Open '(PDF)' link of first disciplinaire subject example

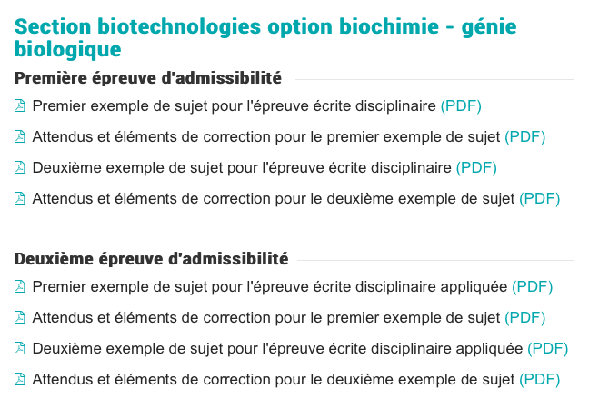point(461,106)
